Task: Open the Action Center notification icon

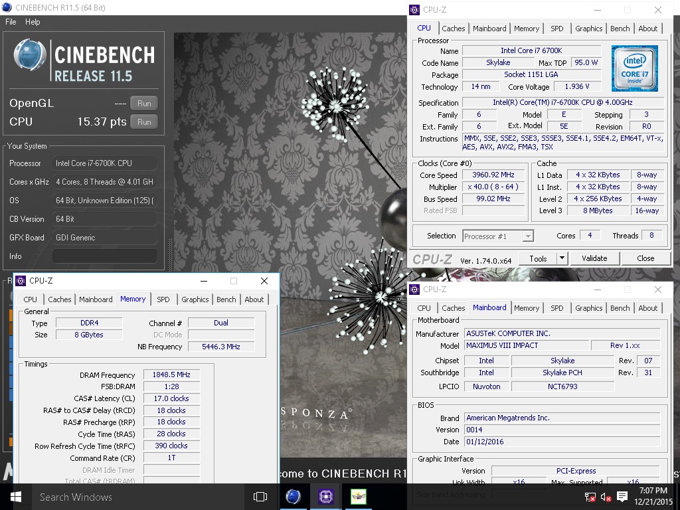Action: pyautogui.click(x=622, y=497)
